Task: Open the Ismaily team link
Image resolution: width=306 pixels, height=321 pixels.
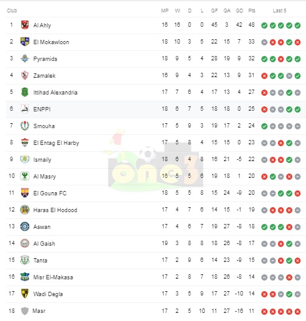Action: [42, 160]
